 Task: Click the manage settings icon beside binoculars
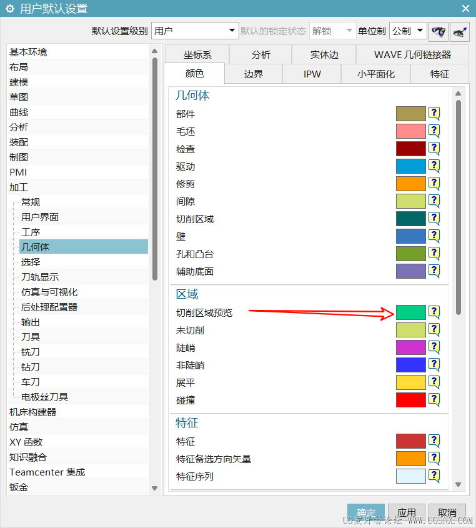pyautogui.click(x=460, y=31)
